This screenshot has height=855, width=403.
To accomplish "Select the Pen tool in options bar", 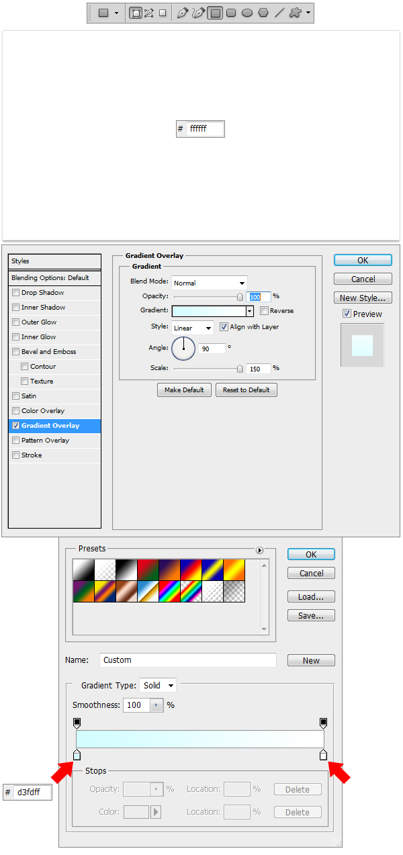I will point(182,13).
